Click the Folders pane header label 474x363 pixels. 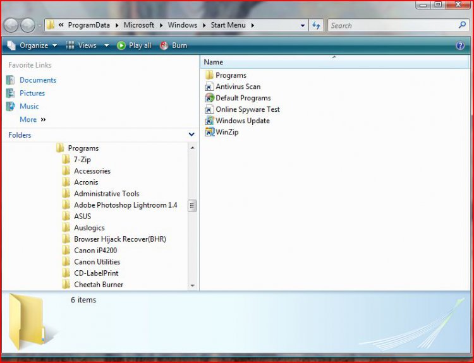click(x=20, y=135)
